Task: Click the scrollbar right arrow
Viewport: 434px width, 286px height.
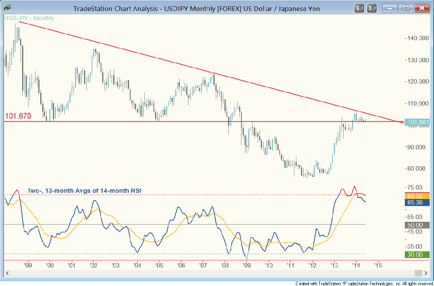Action: 426,273
